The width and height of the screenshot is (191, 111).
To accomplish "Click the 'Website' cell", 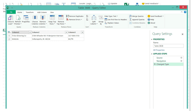I will 22,39.
